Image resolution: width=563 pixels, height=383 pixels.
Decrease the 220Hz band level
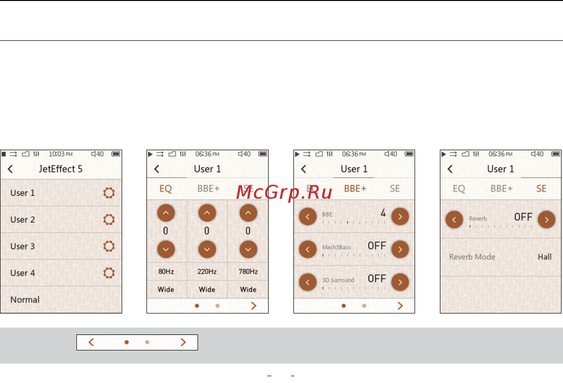(207, 249)
